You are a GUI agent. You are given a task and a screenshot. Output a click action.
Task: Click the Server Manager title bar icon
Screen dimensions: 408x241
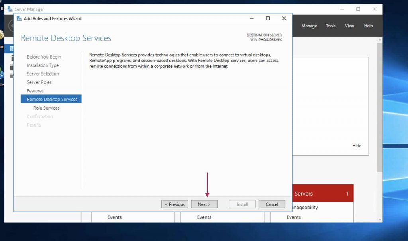tap(10, 9)
